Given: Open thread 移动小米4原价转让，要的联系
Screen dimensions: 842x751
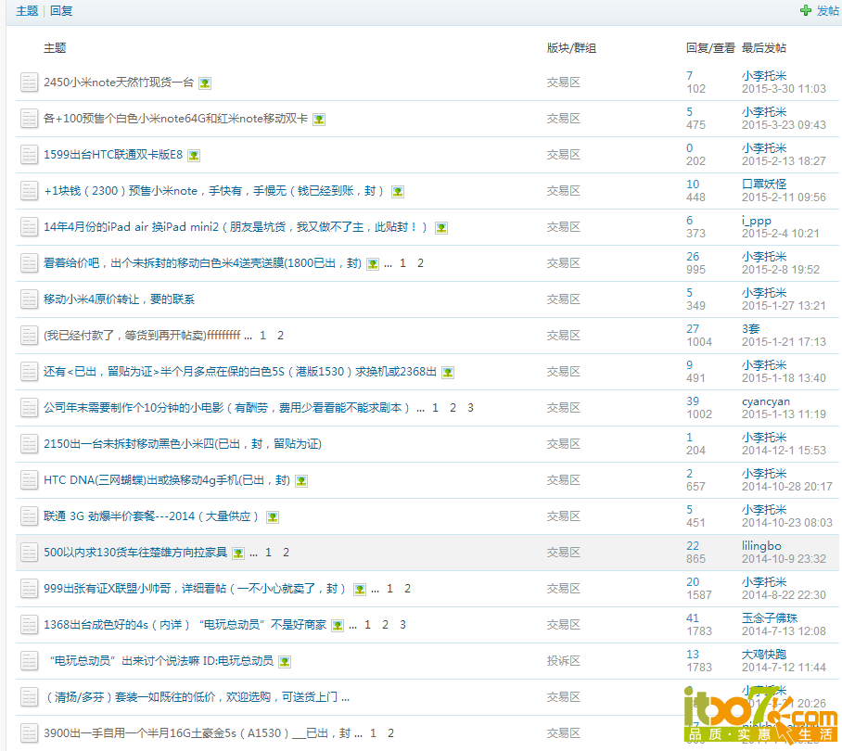Looking at the screenshot, I should (120, 299).
